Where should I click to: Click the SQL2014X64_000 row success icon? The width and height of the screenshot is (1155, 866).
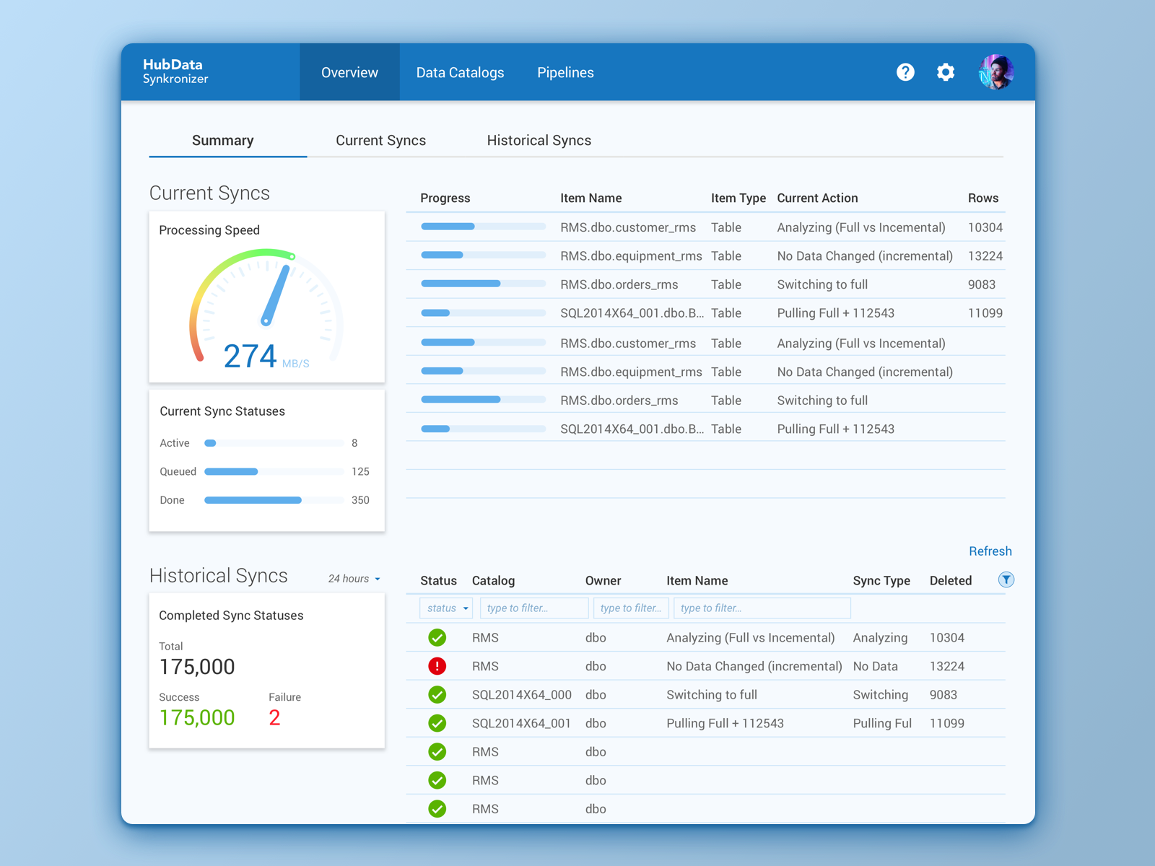click(x=437, y=695)
